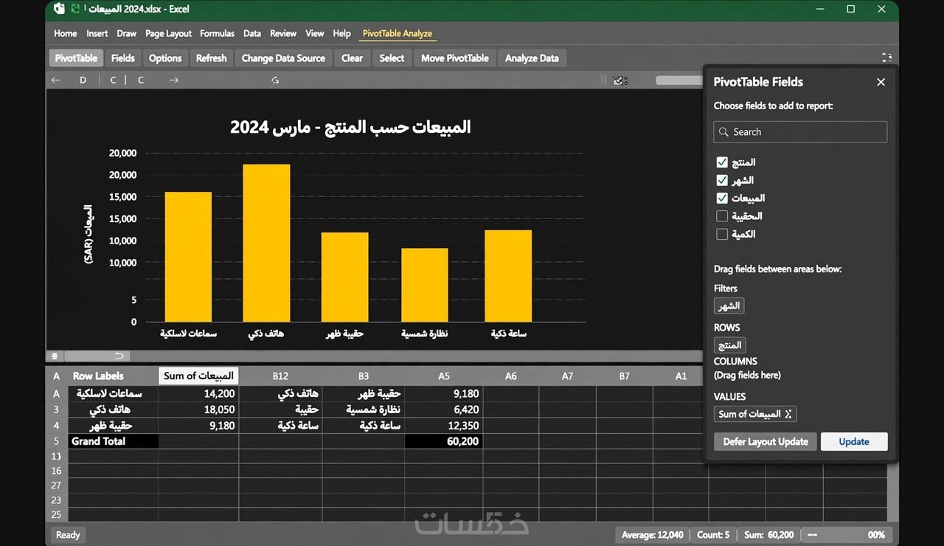Uncheck the الشهر field checkbox

coord(722,180)
